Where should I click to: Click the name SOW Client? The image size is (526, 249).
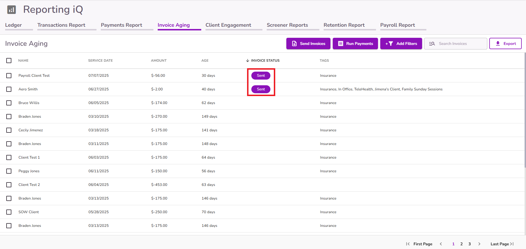pyautogui.click(x=29, y=212)
